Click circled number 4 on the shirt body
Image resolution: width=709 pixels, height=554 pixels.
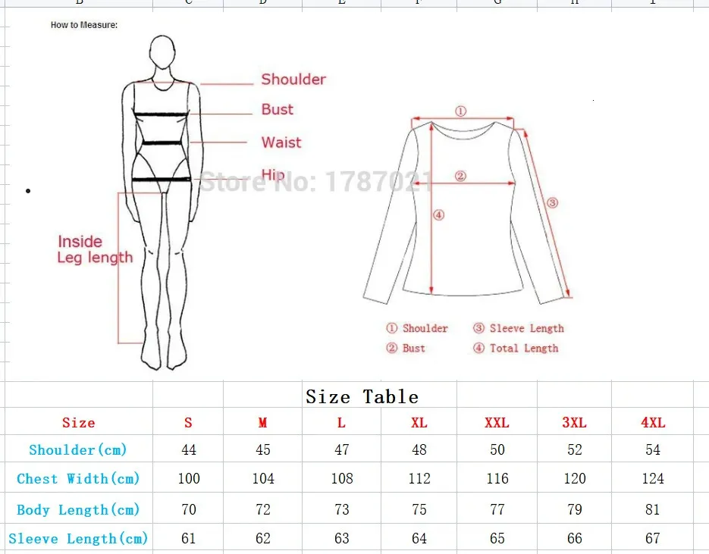(438, 215)
